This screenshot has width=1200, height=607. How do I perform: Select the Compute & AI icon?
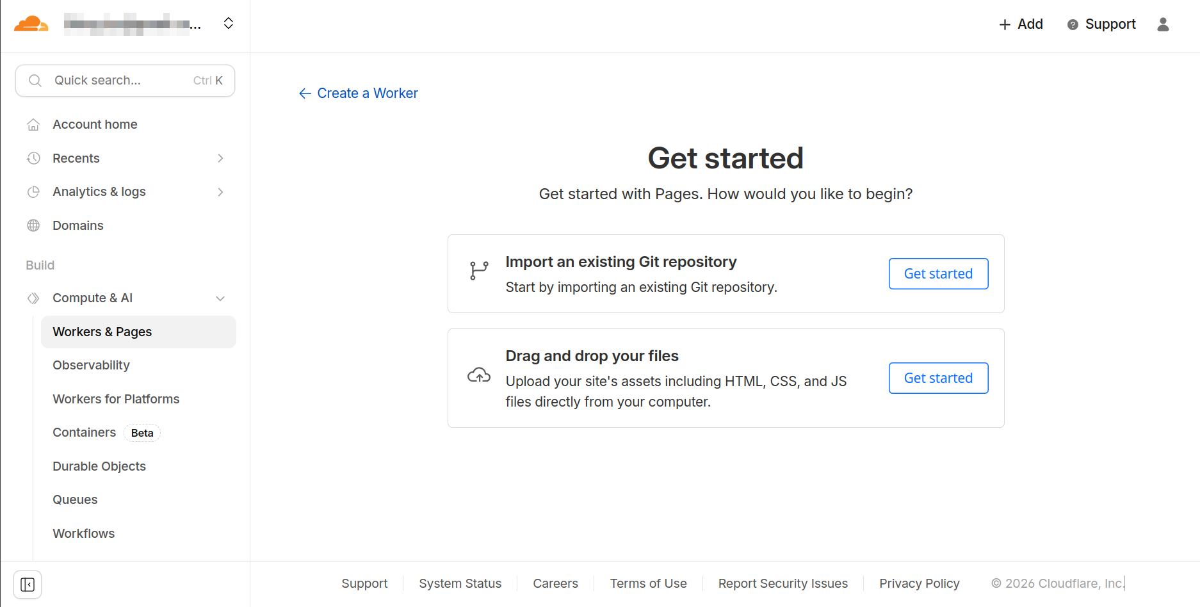click(x=33, y=298)
